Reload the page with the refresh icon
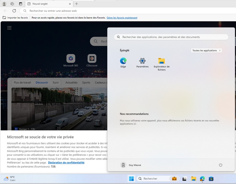The width and height of the screenshot is (236, 184). (x=14, y=11)
